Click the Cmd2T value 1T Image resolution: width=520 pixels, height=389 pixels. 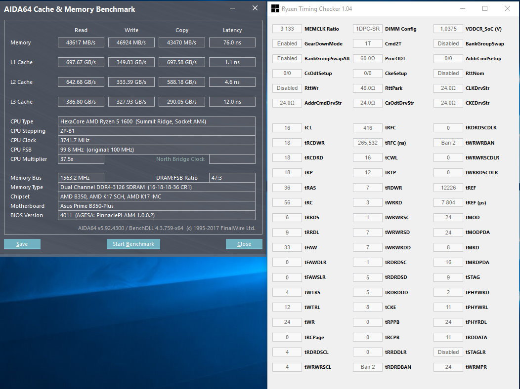click(x=367, y=44)
